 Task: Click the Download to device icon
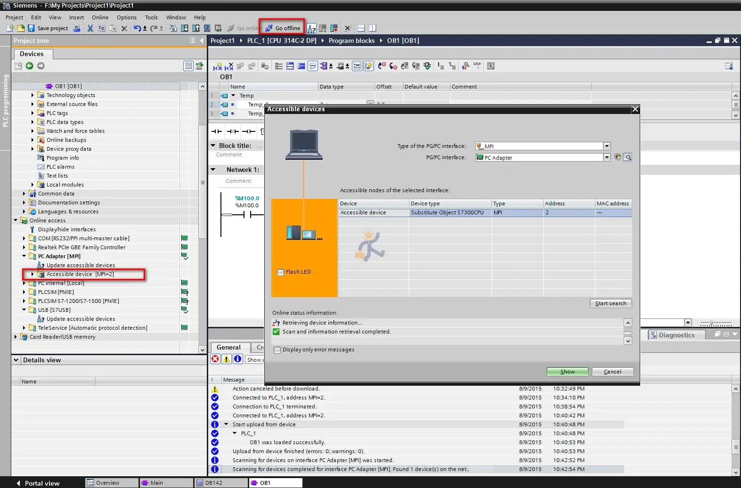tap(185, 28)
